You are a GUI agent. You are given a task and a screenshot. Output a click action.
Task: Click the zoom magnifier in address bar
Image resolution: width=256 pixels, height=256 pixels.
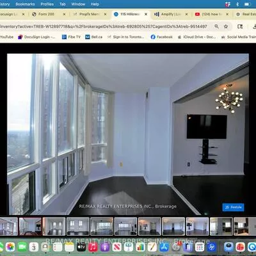coord(216,26)
